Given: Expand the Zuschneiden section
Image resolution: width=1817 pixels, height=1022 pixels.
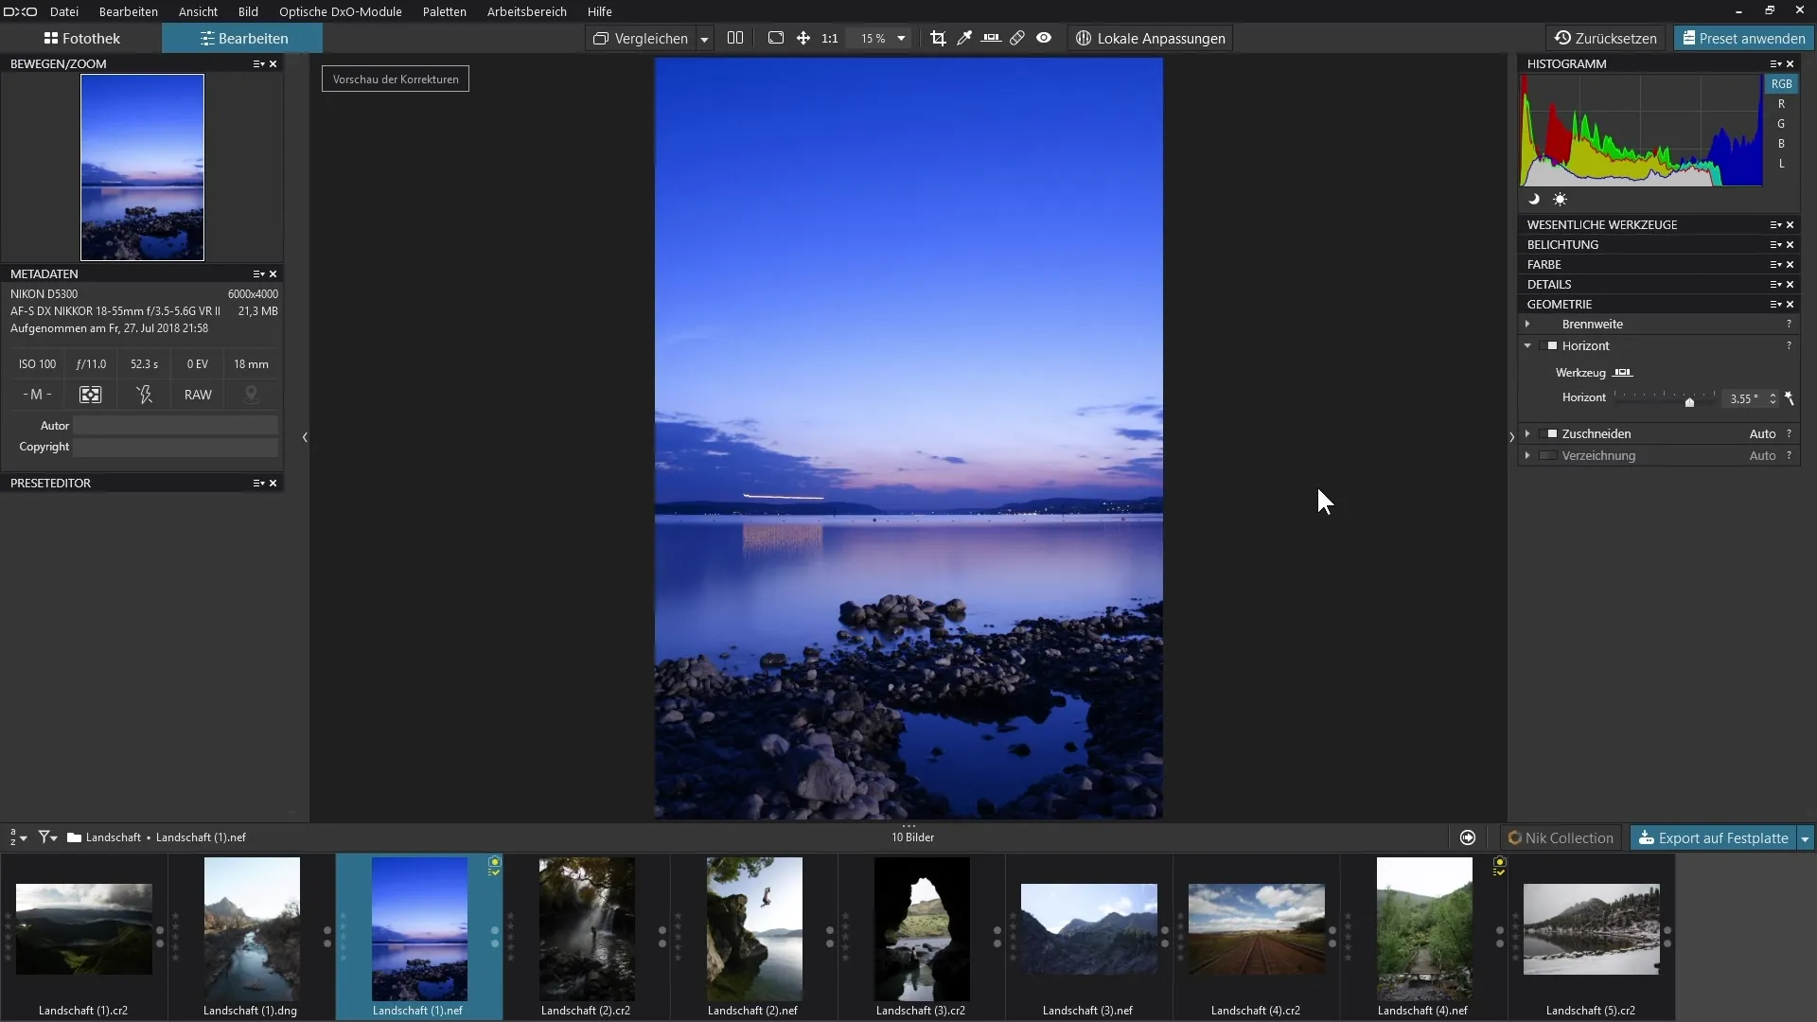Looking at the screenshot, I should [x=1527, y=433].
